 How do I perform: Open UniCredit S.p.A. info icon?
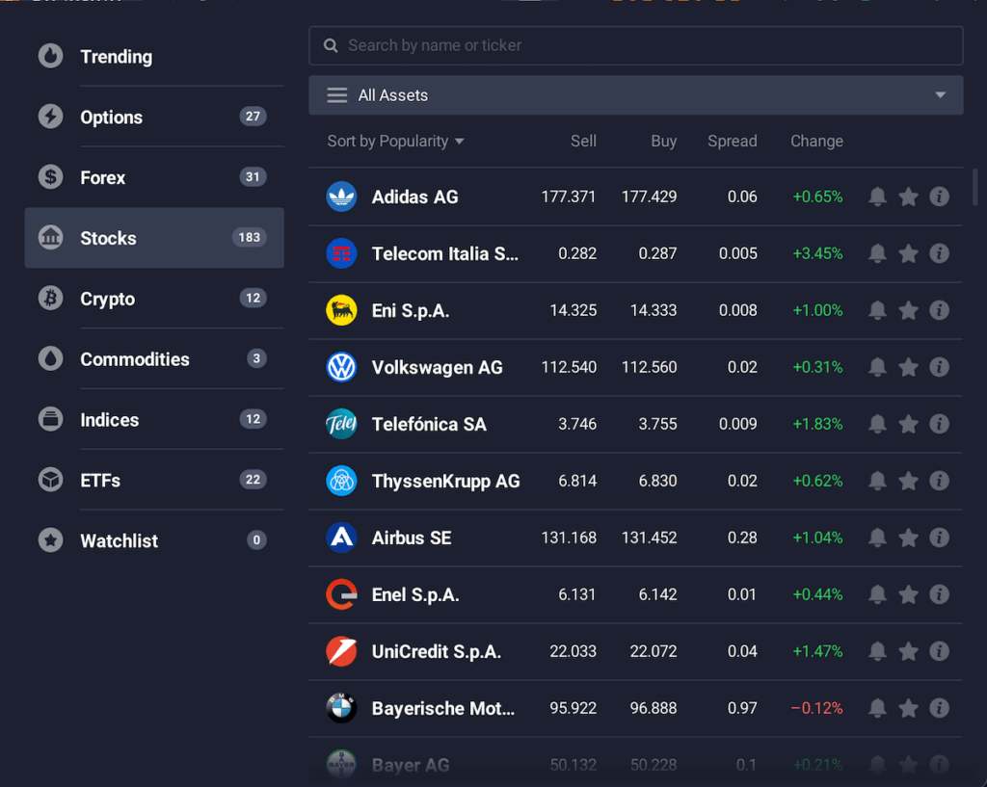pyautogui.click(x=939, y=651)
